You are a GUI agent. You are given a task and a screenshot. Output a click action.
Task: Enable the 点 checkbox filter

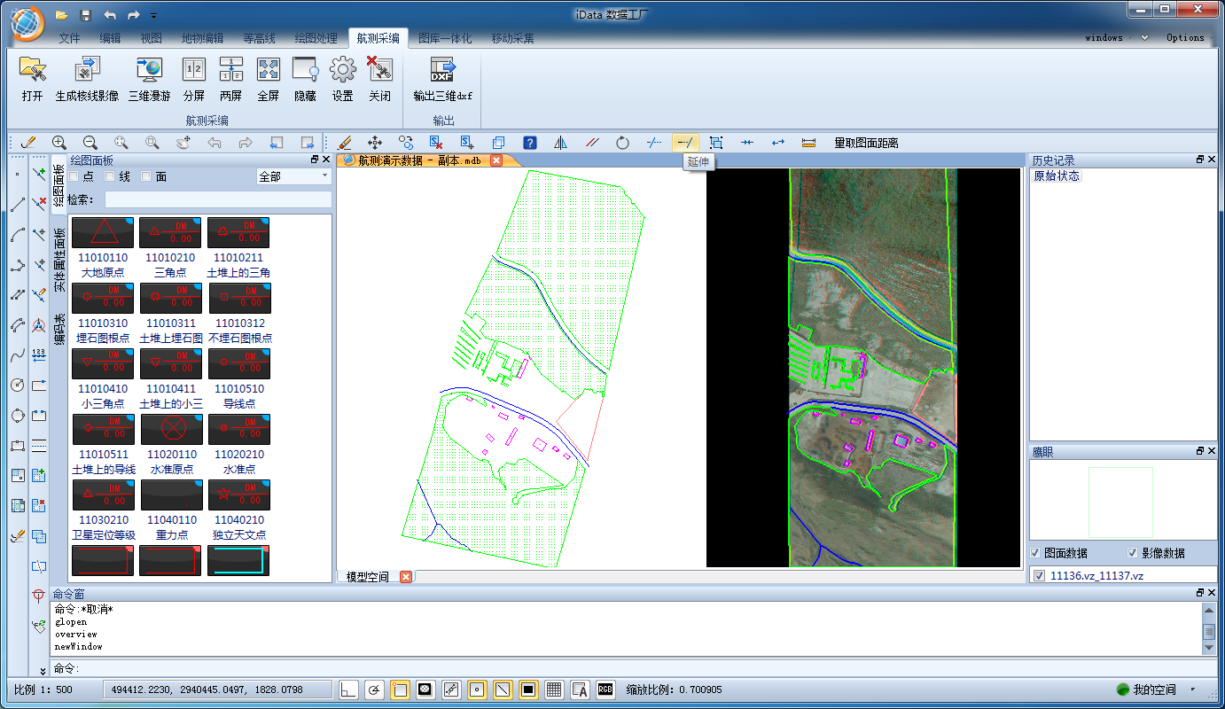click(74, 176)
